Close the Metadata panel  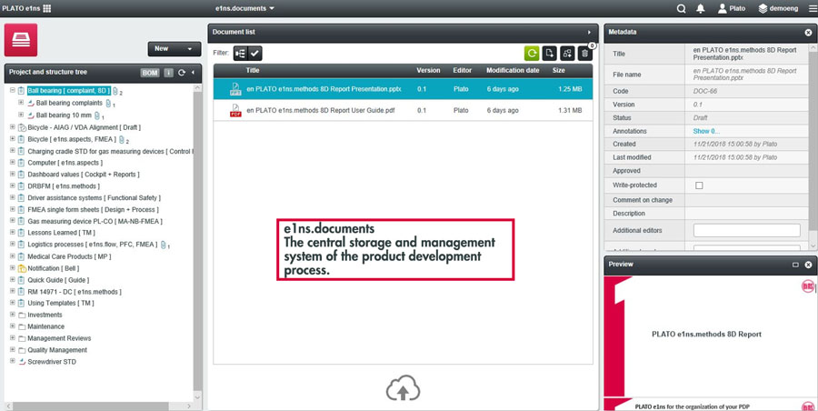[808, 33]
